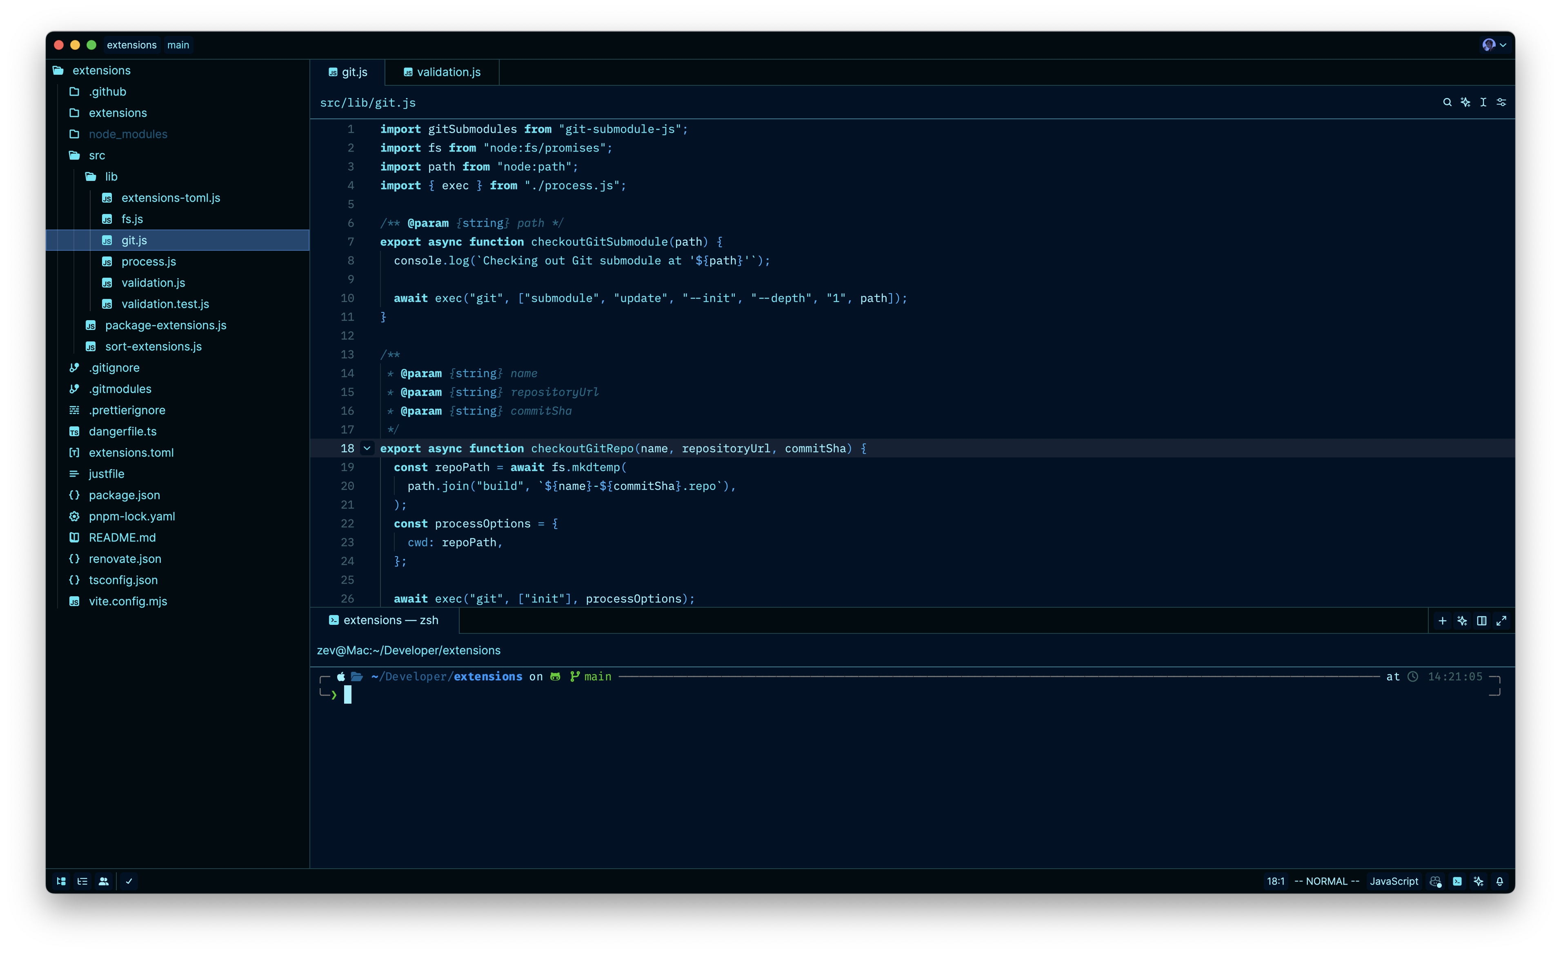
Task: Click line number 7 in the gutter
Action: (x=350, y=241)
